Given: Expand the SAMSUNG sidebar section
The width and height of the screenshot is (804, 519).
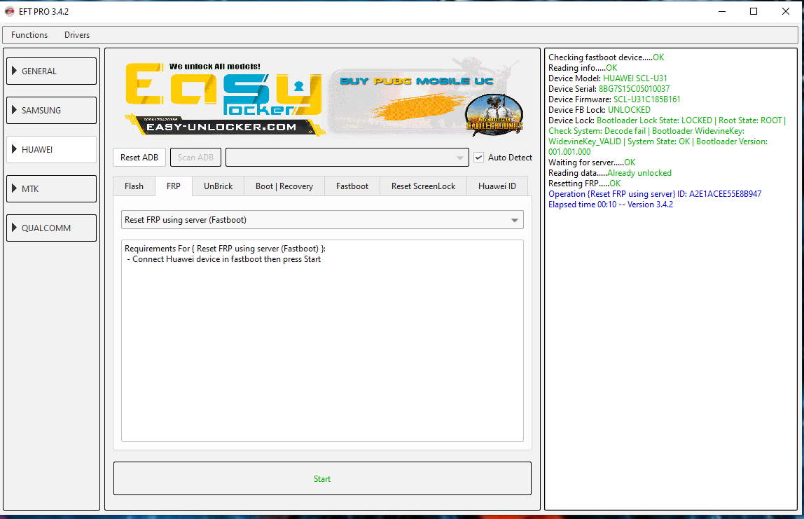Looking at the screenshot, I should [x=51, y=110].
